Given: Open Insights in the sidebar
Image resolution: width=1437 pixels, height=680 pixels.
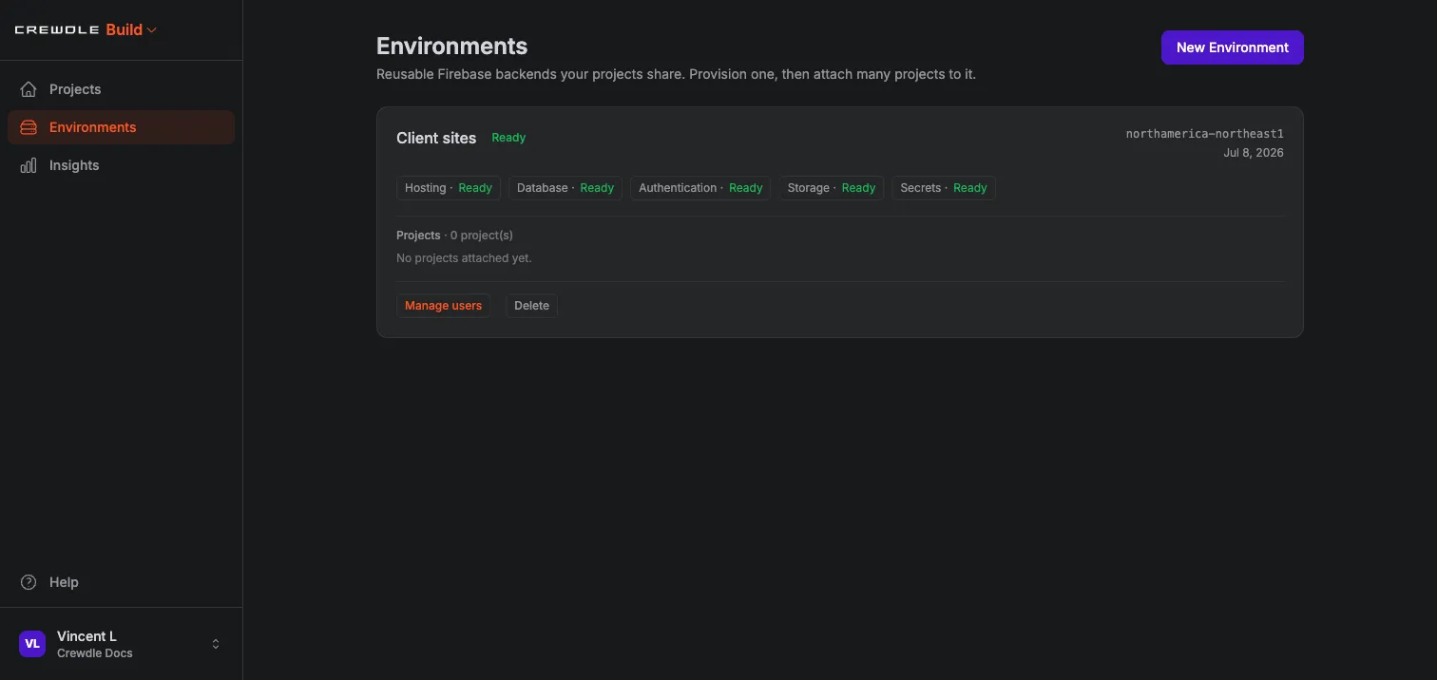Looking at the screenshot, I should (121, 165).
